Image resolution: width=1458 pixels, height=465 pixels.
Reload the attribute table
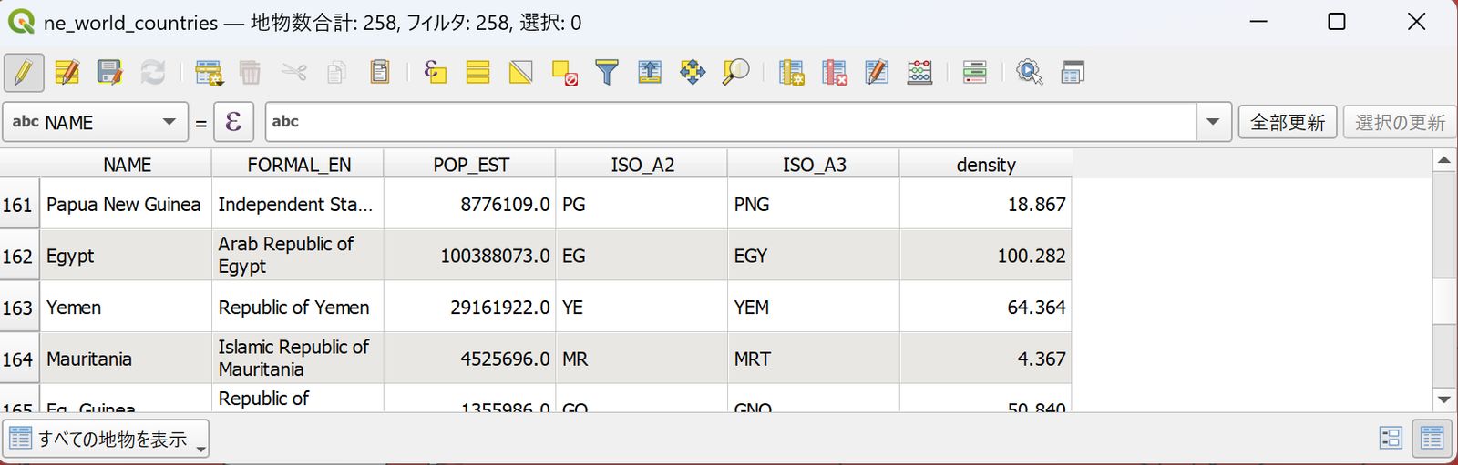click(152, 72)
